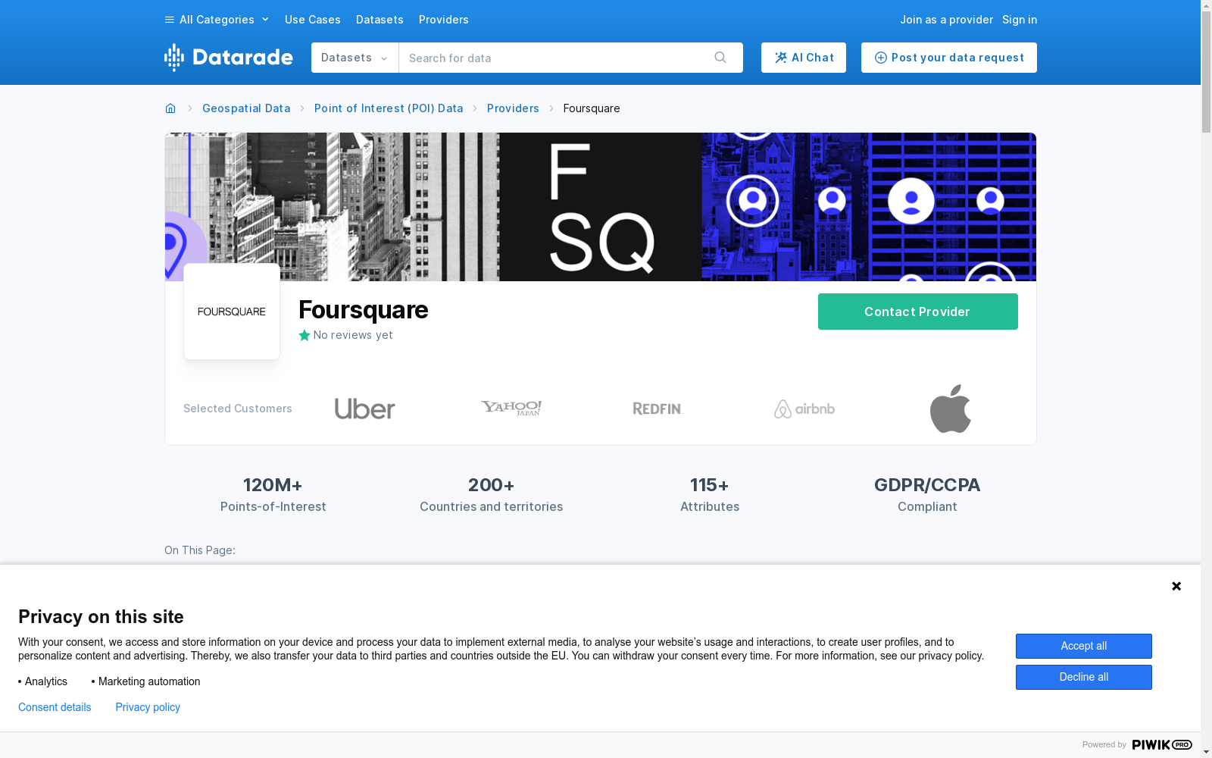1212x758 pixels.
Task: Click the search magnifier icon
Action: coord(720,58)
